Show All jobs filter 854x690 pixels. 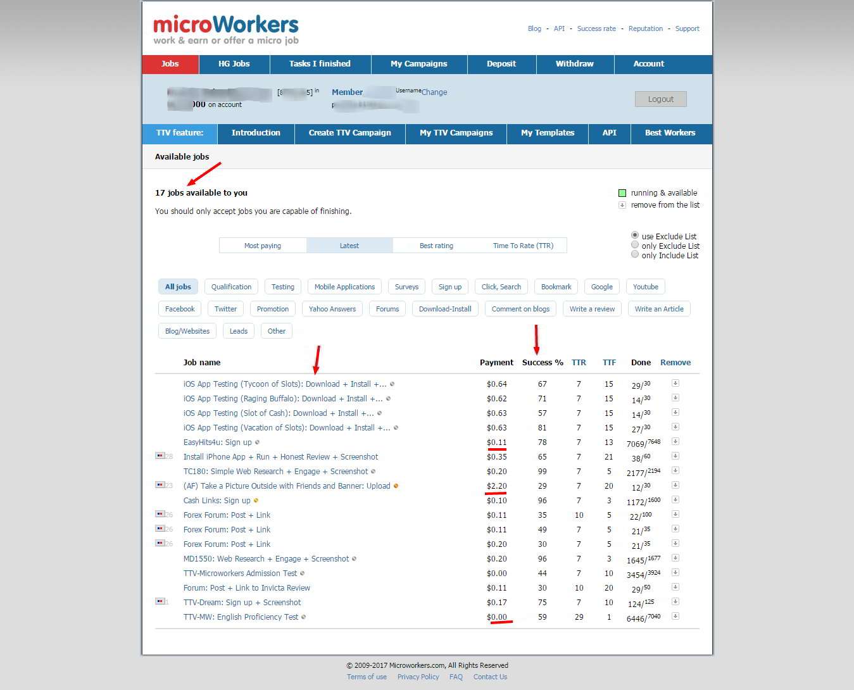coord(178,287)
